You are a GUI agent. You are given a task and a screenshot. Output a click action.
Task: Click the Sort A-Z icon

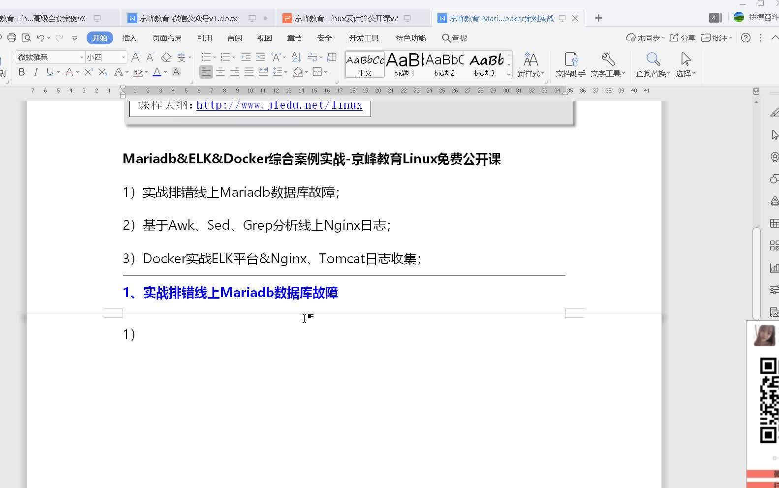pos(296,57)
